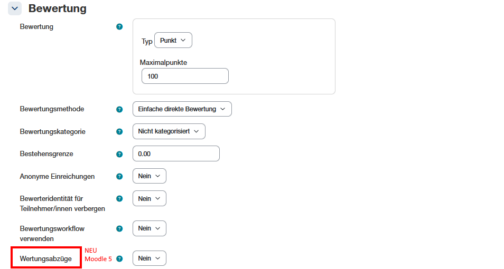
Task: Open help for Wertungsabzüge
Action: (x=119, y=259)
